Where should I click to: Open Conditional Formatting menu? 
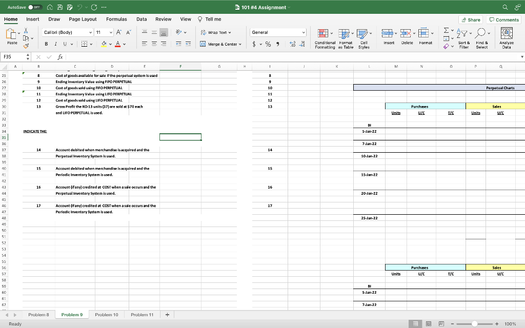tap(325, 39)
